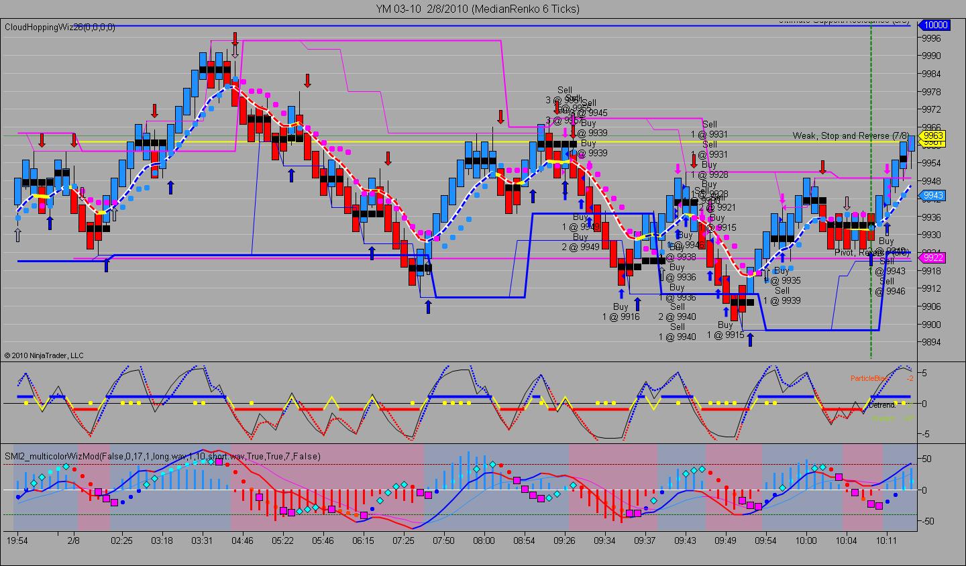Click the 09:26 time axis label
This screenshot has height=566, width=966.
click(564, 540)
